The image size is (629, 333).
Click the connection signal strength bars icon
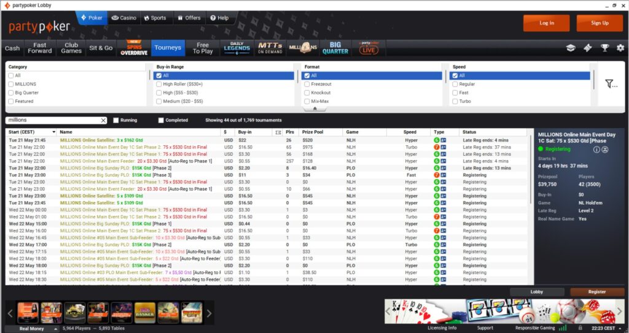point(563,328)
